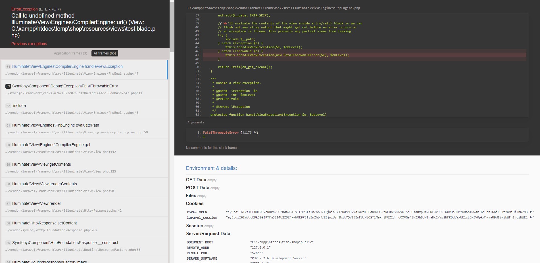Viewport: 540px width, 263px height.
Task: Switch to Application frames (3) tab
Action: click(x=70, y=53)
